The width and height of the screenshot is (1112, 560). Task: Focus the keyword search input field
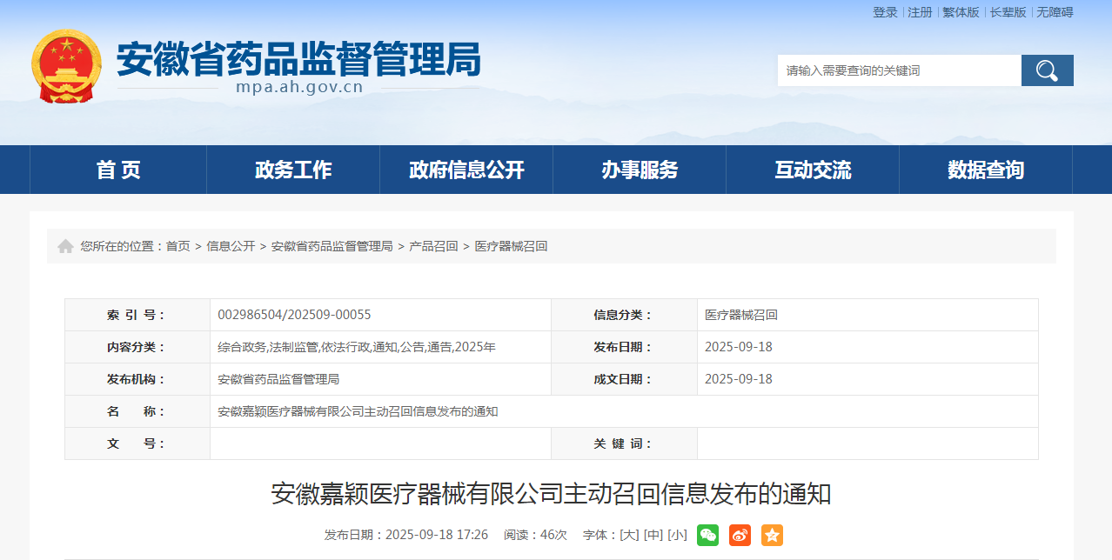pyautogui.click(x=899, y=70)
